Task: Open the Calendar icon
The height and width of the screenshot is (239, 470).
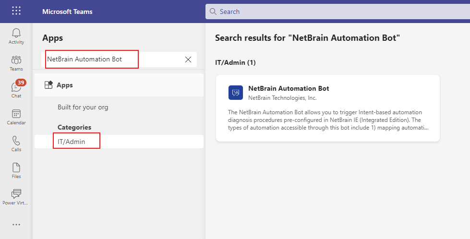Action: [x=16, y=117]
